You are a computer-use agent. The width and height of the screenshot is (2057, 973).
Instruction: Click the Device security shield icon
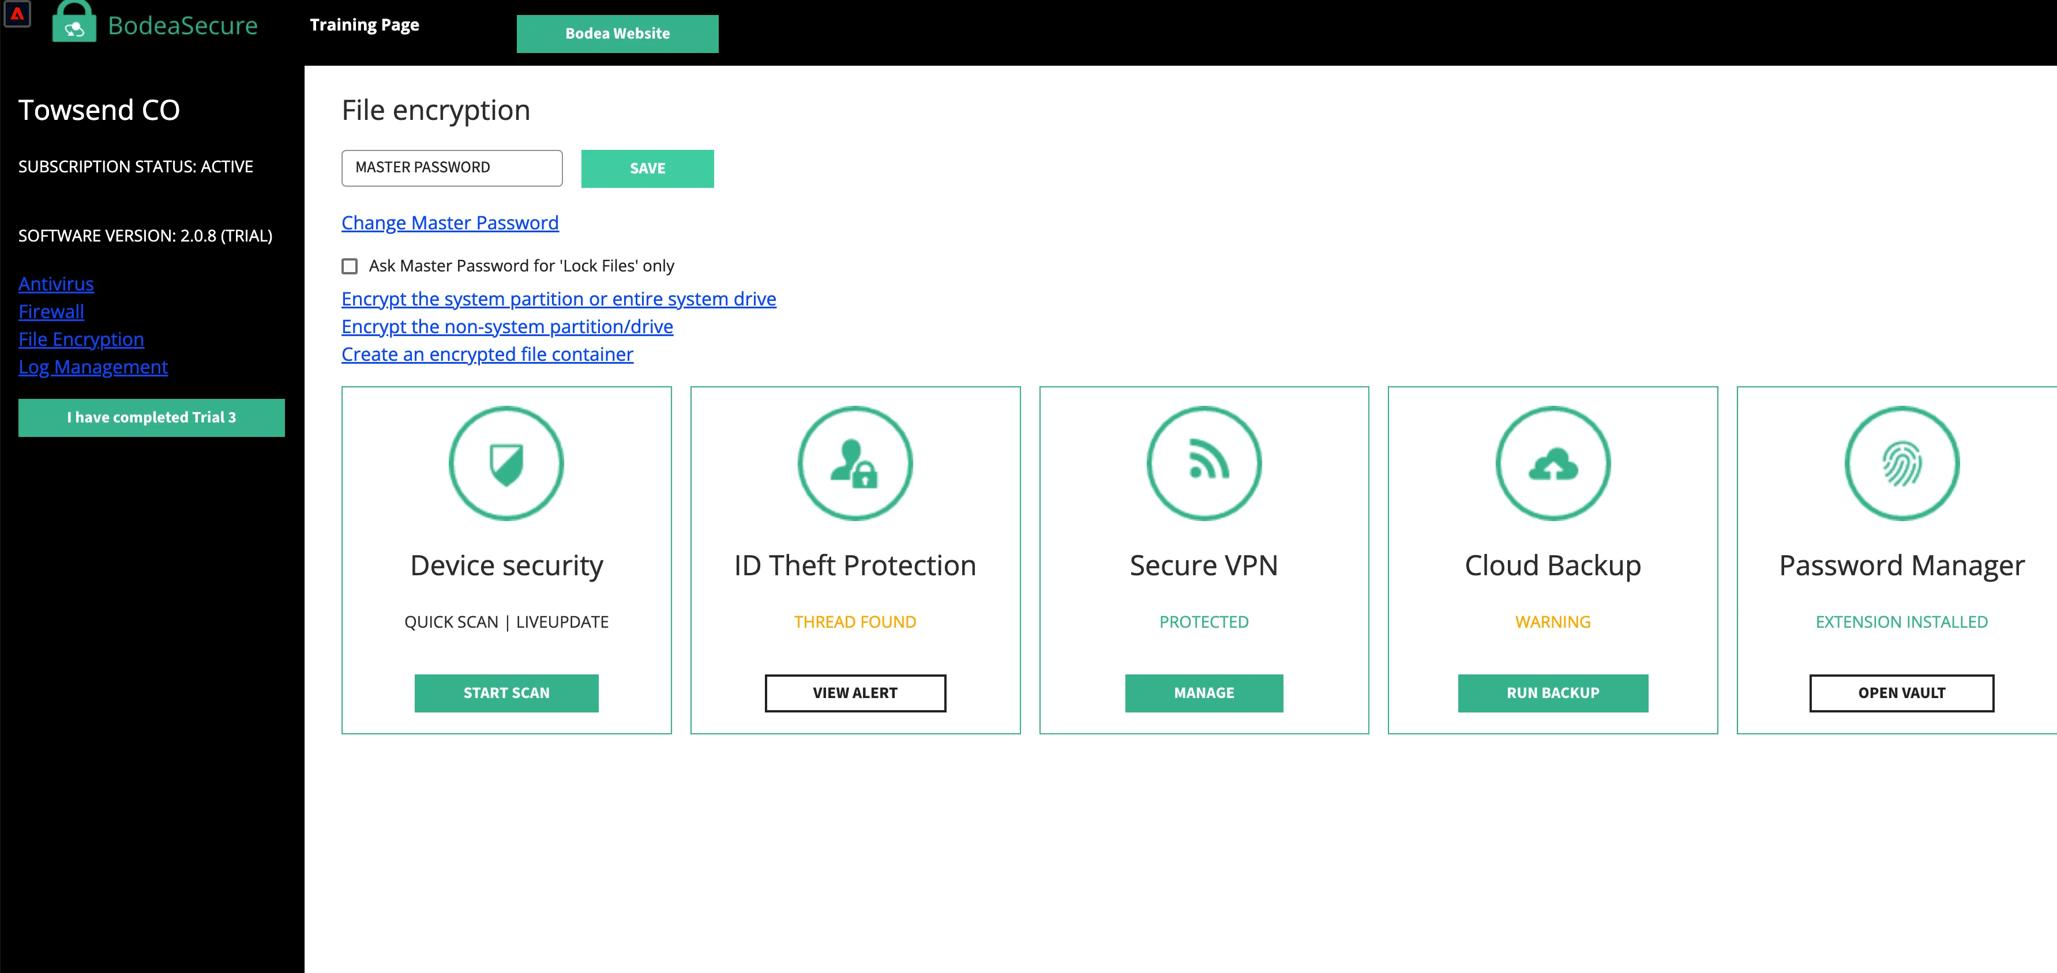(x=506, y=464)
